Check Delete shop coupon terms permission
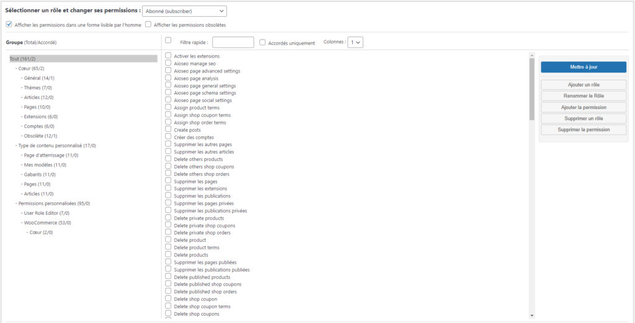 (x=168, y=306)
